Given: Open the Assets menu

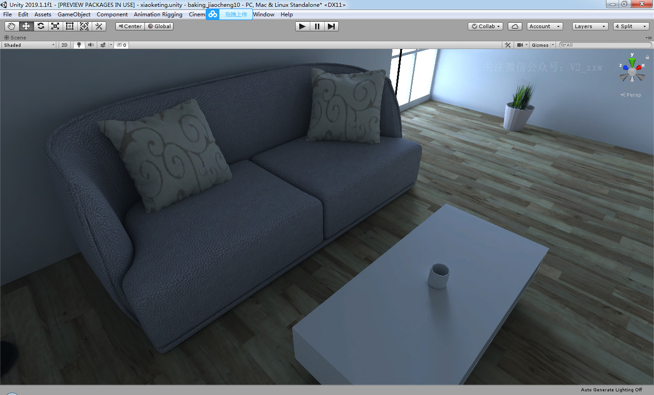Looking at the screenshot, I should point(43,15).
